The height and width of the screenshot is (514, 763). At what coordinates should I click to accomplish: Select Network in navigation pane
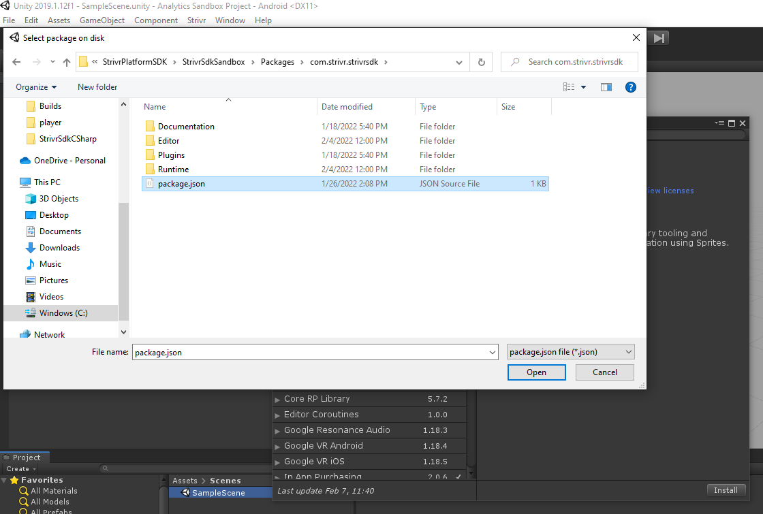pos(49,334)
